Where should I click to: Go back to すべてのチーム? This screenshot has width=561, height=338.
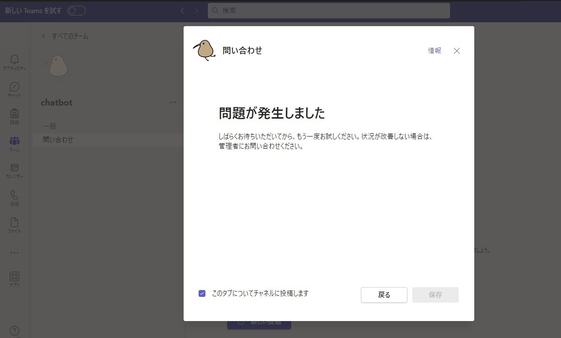[65, 36]
